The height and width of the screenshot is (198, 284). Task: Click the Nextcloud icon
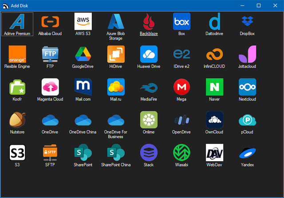[x=247, y=87]
